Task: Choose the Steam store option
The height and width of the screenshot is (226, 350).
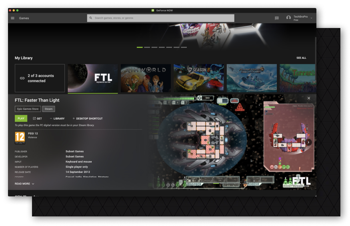Action: tap(49, 109)
